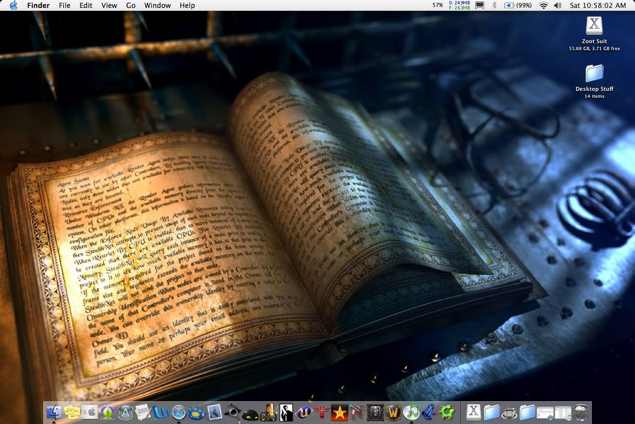635x424 pixels.
Task: Open Dock folder right of coffee cup
Action: (x=527, y=412)
